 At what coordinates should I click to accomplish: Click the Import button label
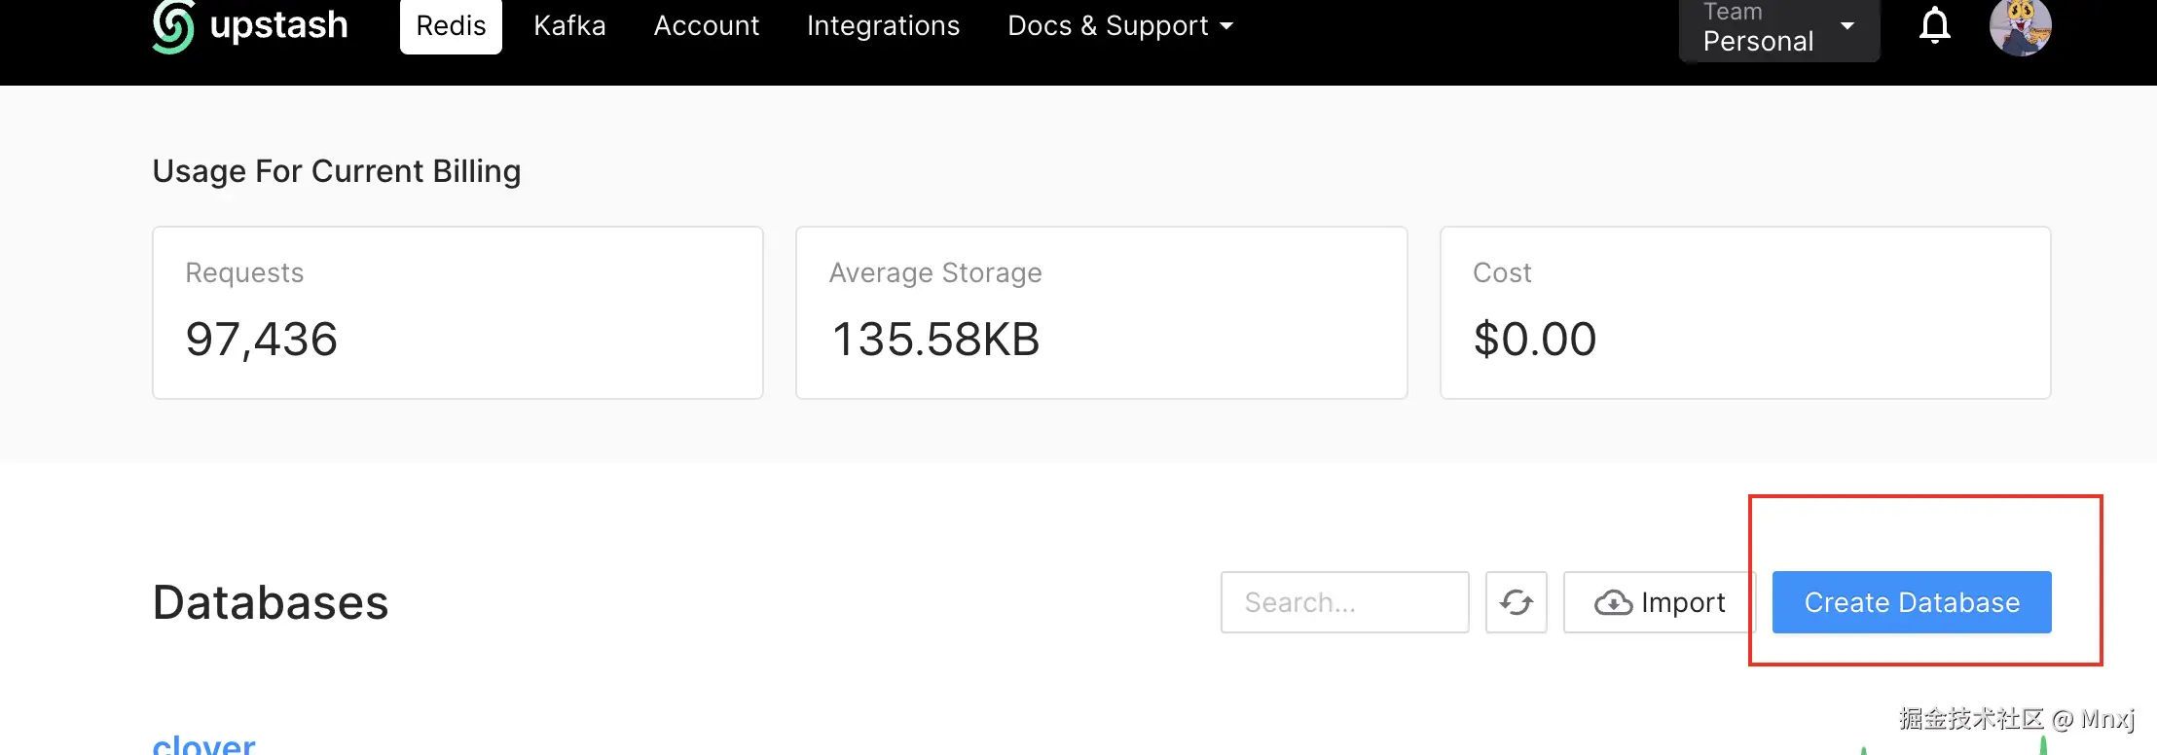[1682, 603]
